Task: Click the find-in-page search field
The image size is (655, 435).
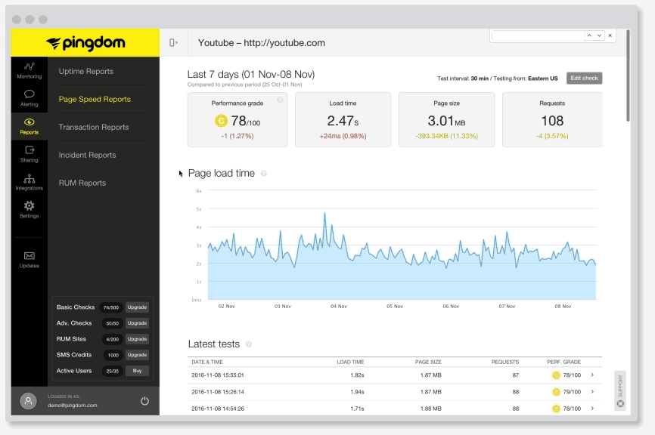Action: click(538, 35)
